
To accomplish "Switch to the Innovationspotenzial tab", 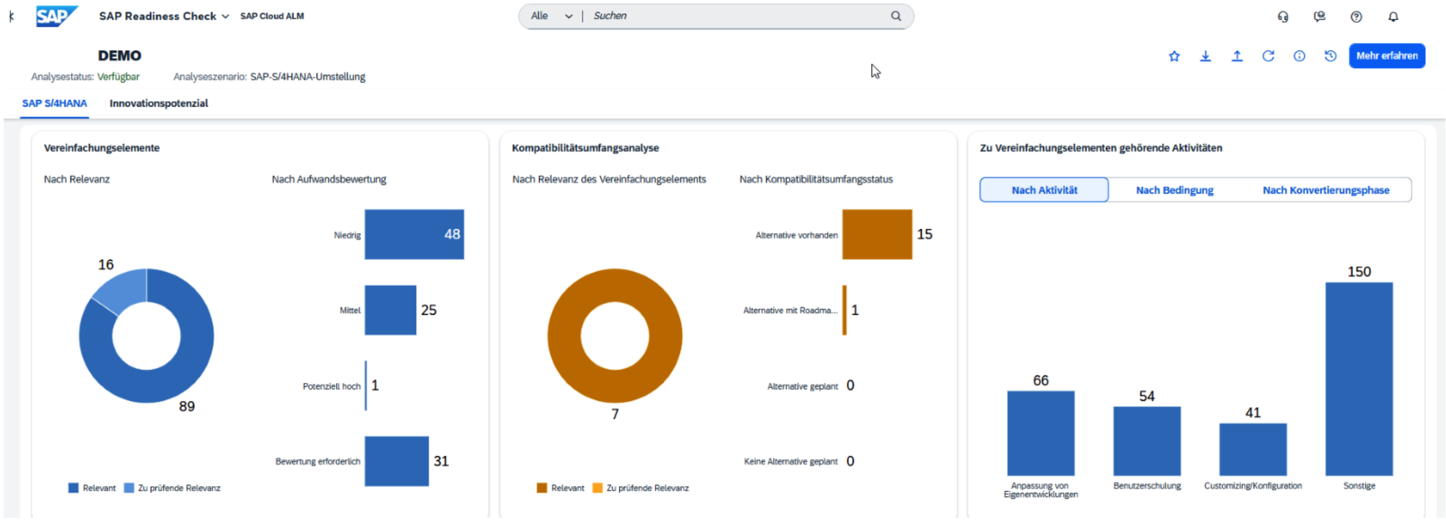I will pyautogui.click(x=159, y=104).
